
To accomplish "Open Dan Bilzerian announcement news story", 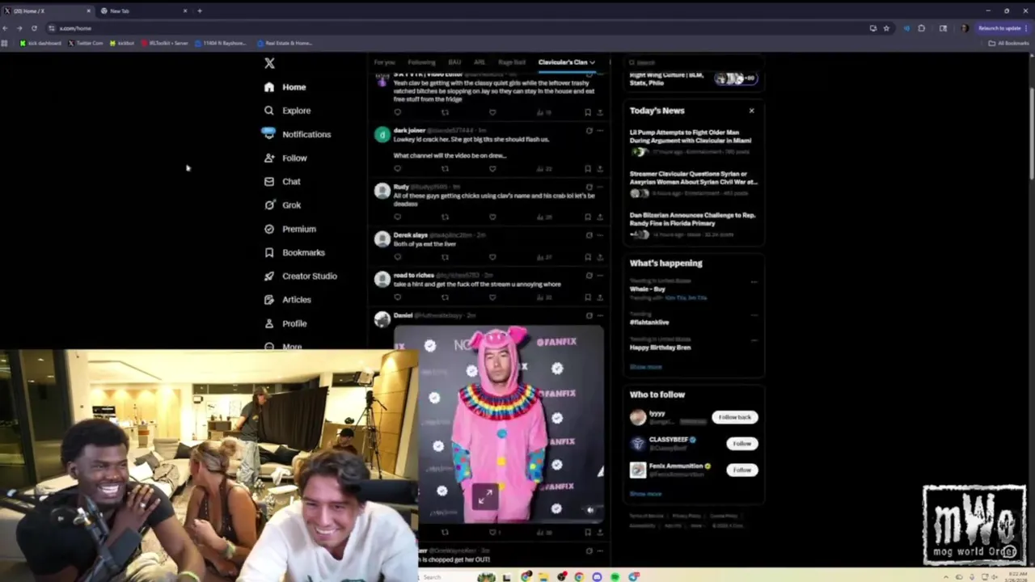I will 692,225.
